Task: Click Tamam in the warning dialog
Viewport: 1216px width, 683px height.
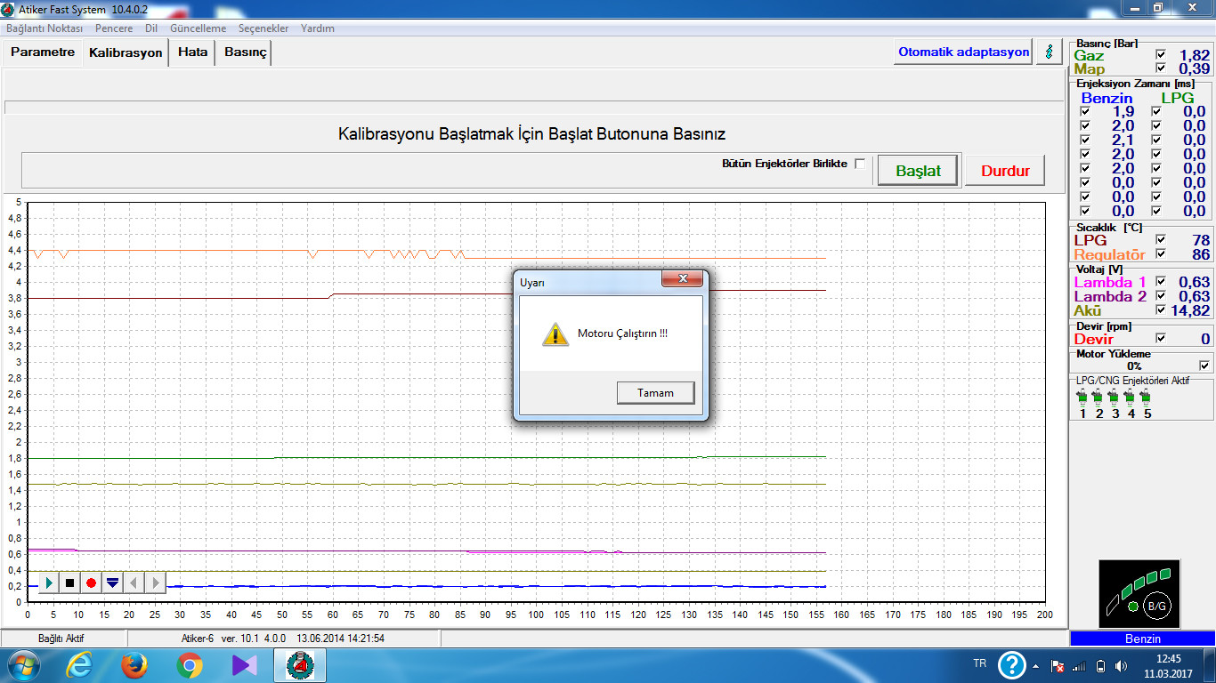Action: point(655,392)
